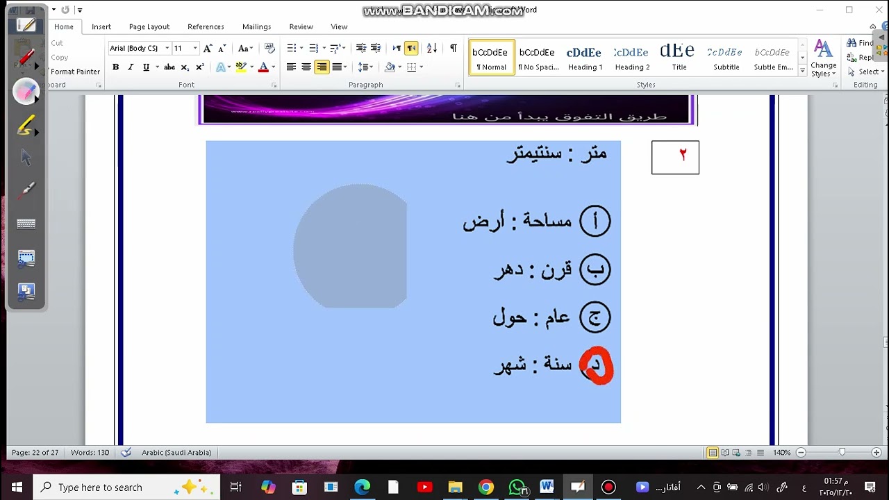Screen dimensions: 889x500
Task: Expand the numbering list dropdown
Action: click(x=324, y=48)
